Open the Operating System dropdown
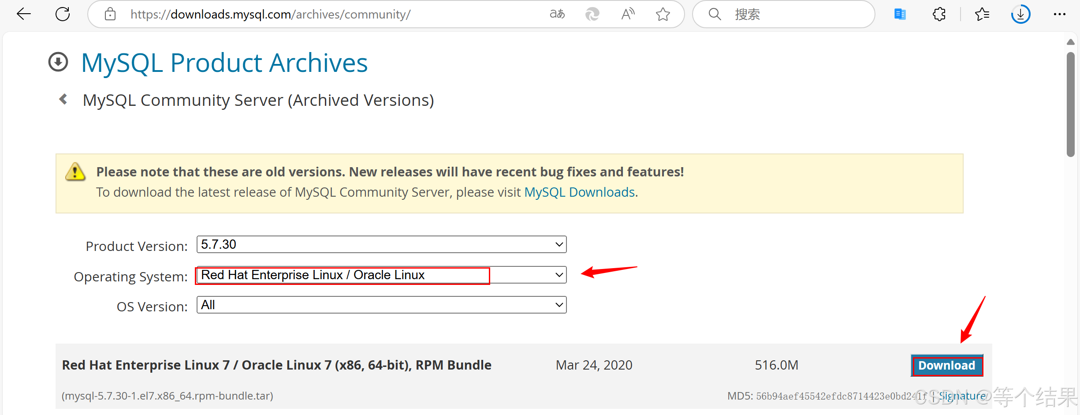Viewport: 1080px width, 415px height. [x=381, y=275]
